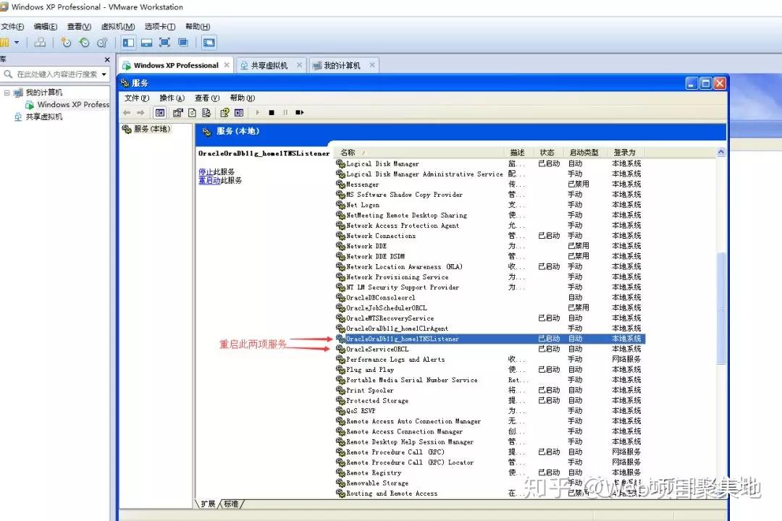782x521 pixels.
Task: Click Protected Storage service gear icon
Action: pyautogui.click(x=340, y=401)
